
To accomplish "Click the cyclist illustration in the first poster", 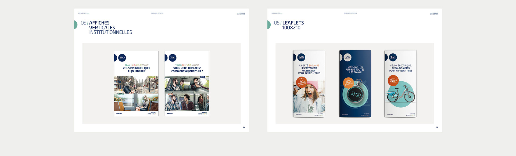I will [136, 85].
